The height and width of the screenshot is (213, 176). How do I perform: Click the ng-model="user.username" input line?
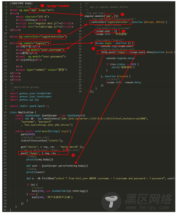tap(40, 50)
